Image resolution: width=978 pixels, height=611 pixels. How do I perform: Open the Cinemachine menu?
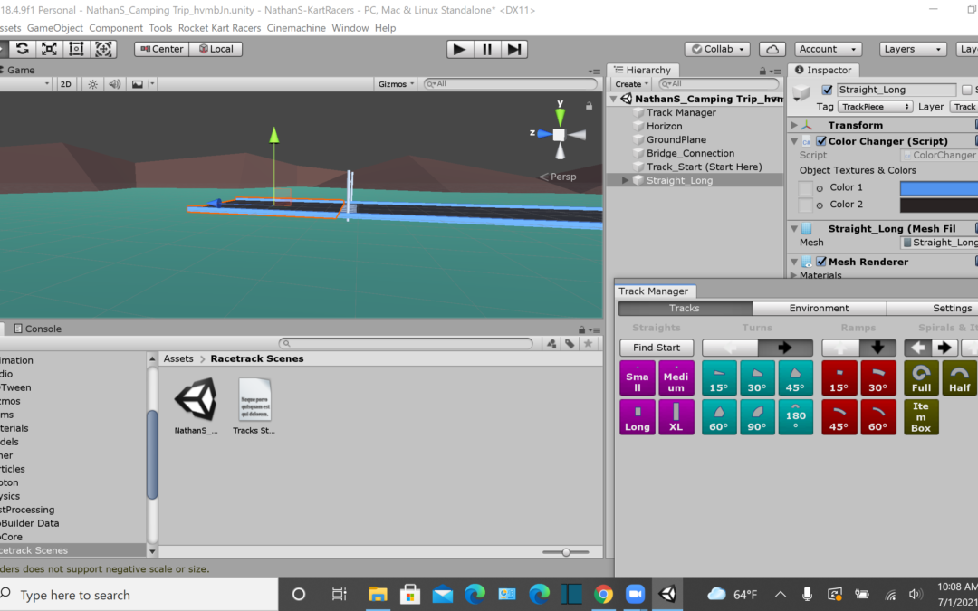296,28
